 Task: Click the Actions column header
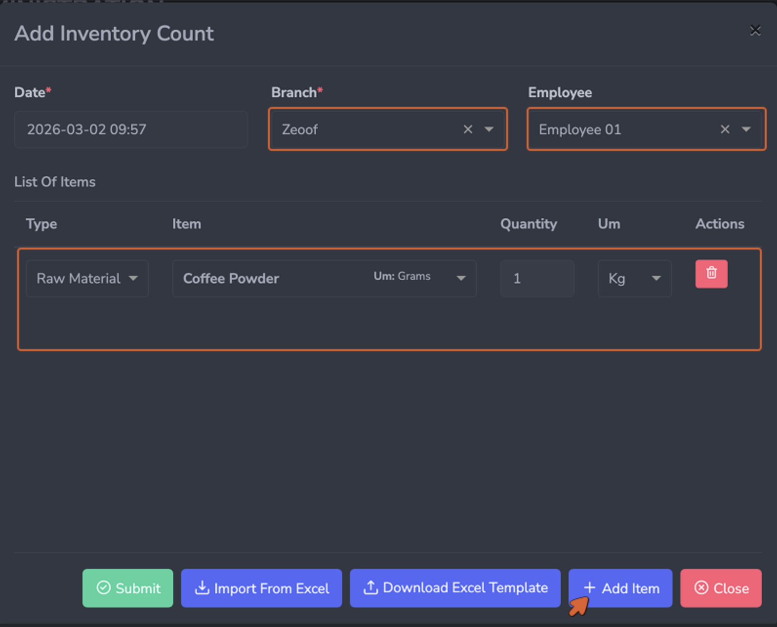[x=720, y=224]
